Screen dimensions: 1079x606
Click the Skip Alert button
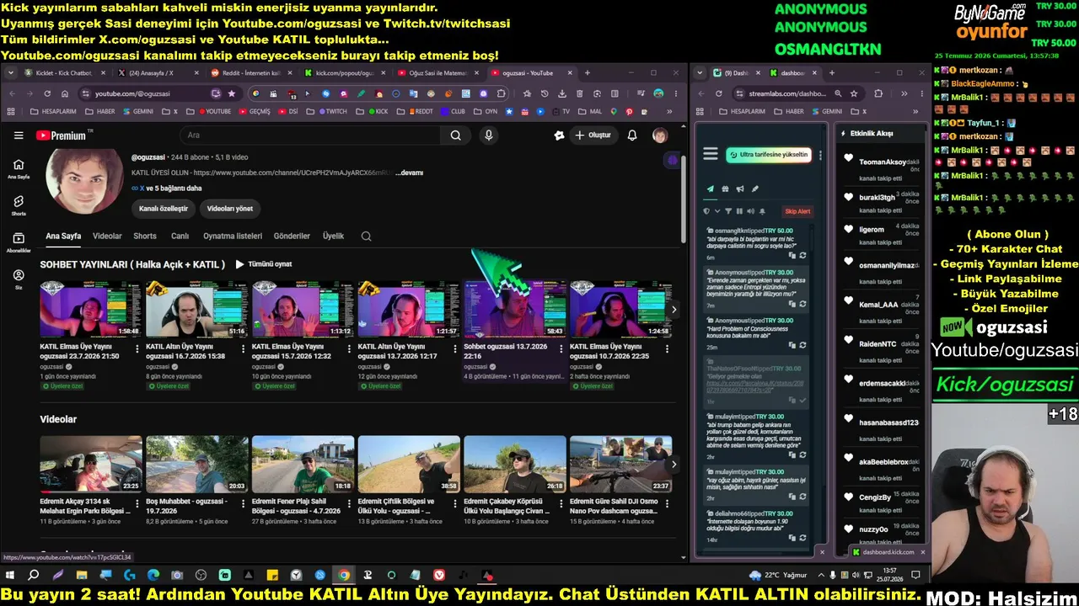click(797, 211)
